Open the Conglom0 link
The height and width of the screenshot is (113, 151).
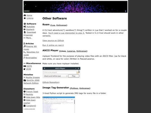click(x=31, y=106)
